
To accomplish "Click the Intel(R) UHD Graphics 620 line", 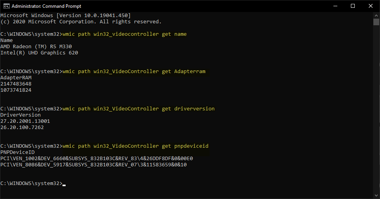I will (x=39, y=53).
